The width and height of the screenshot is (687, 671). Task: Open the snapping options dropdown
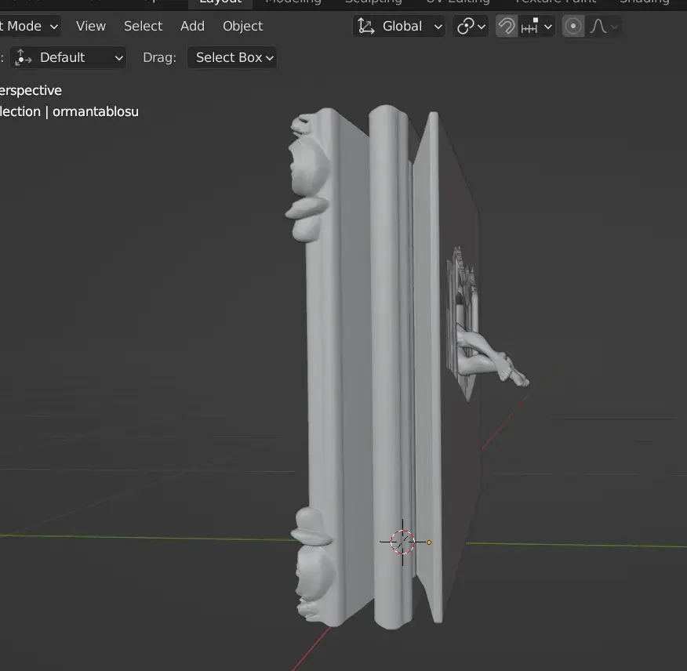[x=536, y=27]
